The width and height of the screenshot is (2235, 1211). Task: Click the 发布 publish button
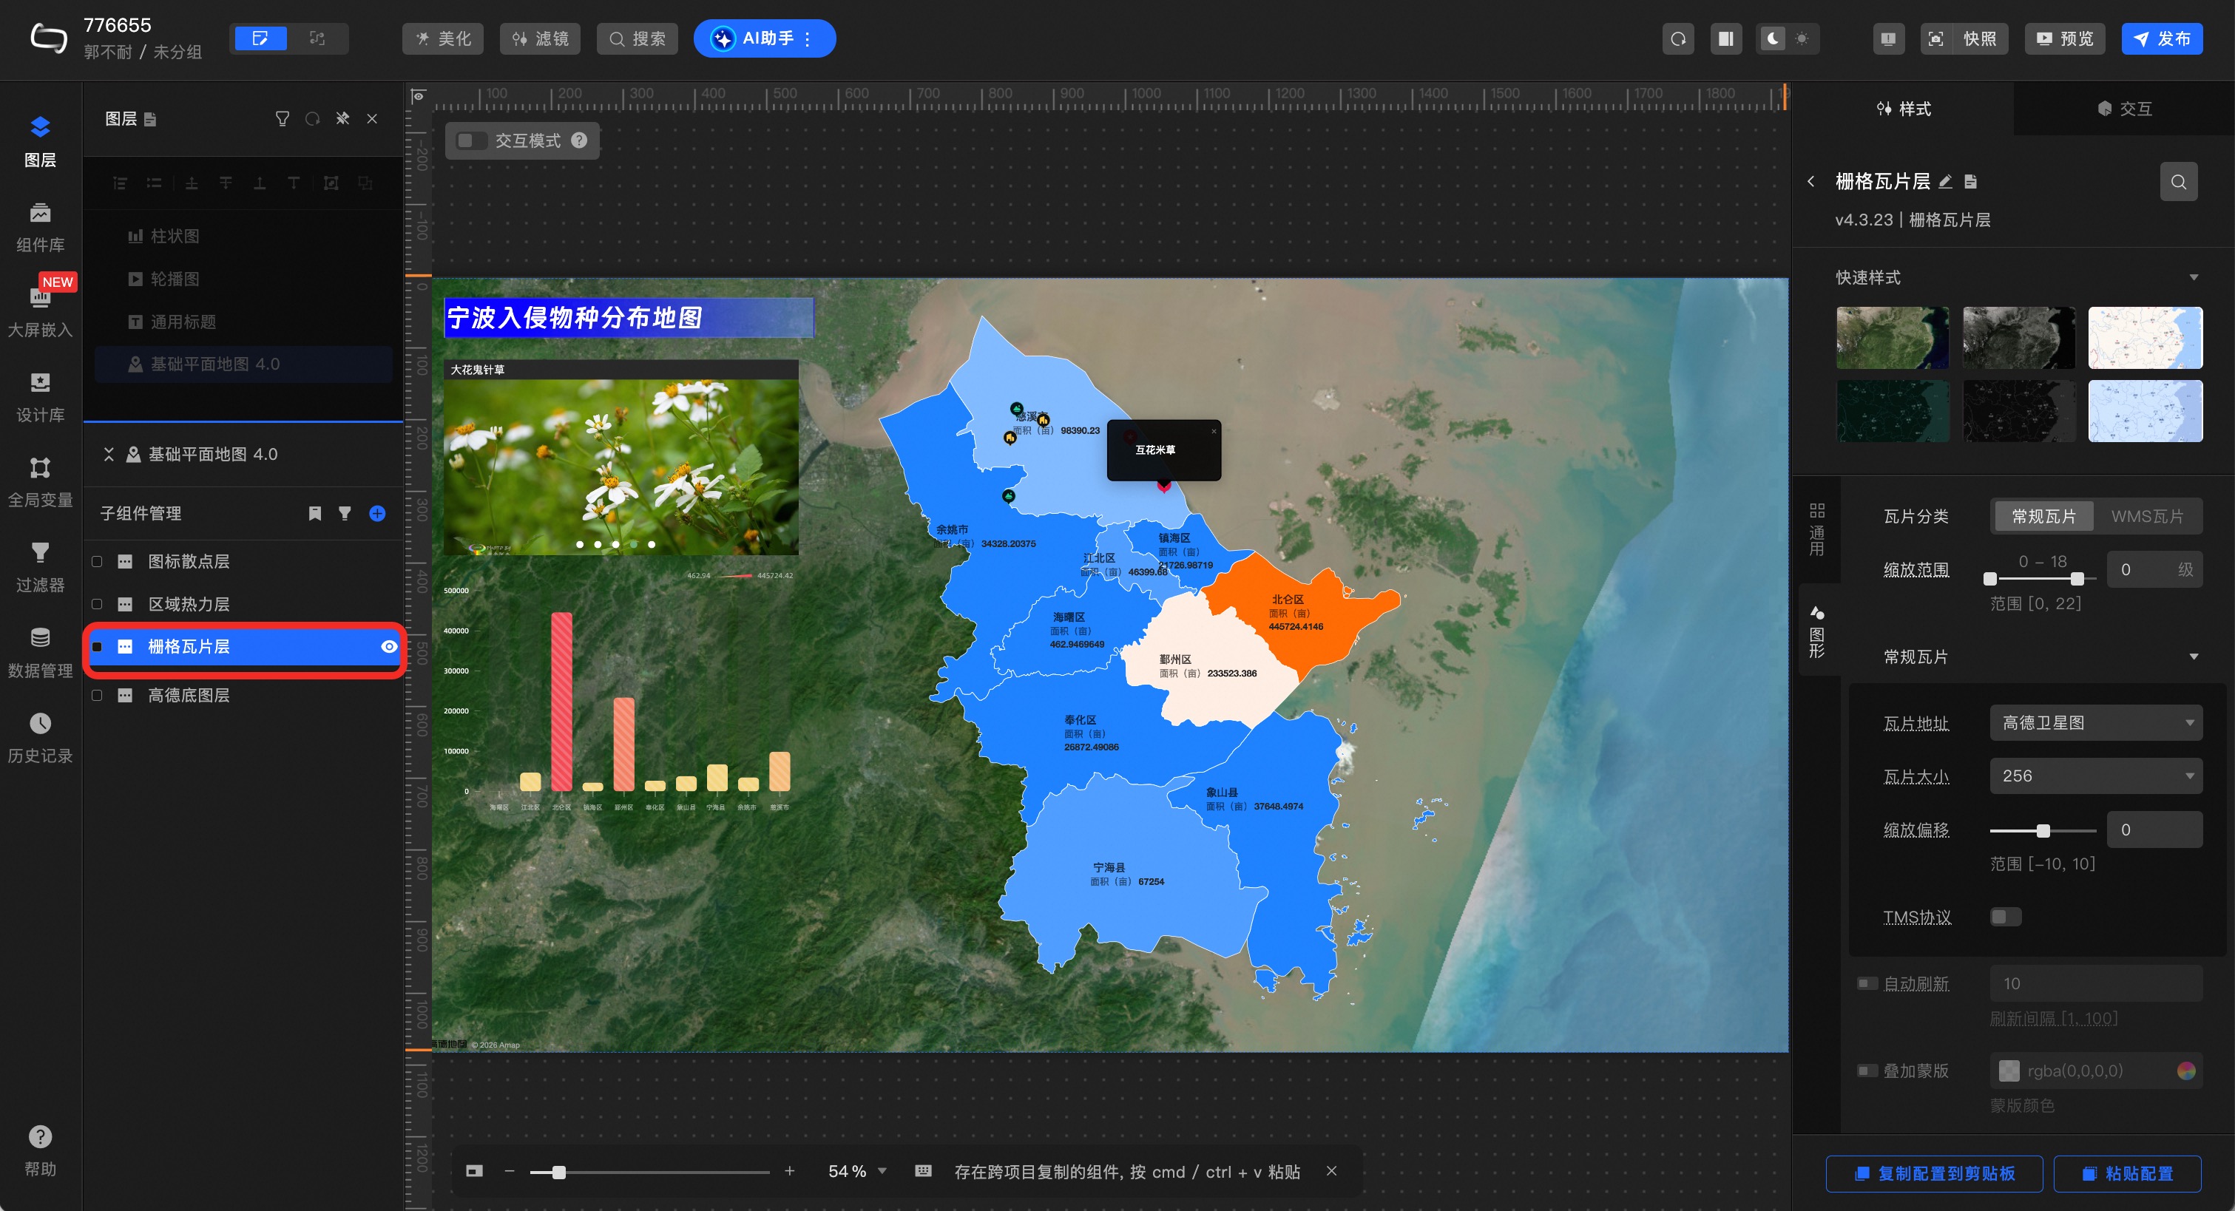pyautogui.click(x=2161, y=39)
